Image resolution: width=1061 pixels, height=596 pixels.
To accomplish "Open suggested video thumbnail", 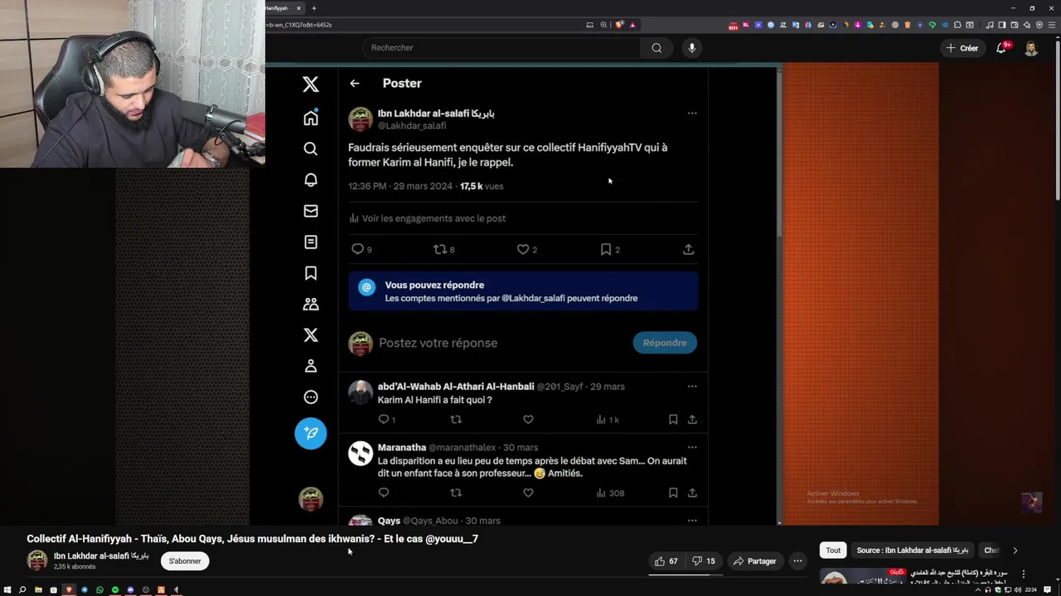I will (x=862, y=578).
